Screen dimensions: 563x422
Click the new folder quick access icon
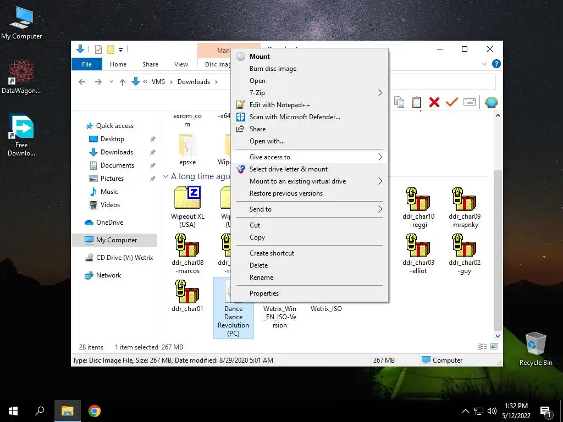(x=111, y=49)
